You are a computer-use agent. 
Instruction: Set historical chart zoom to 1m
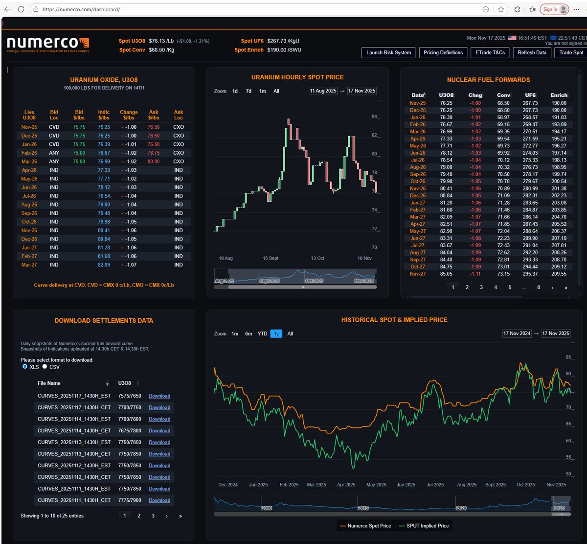235,334
